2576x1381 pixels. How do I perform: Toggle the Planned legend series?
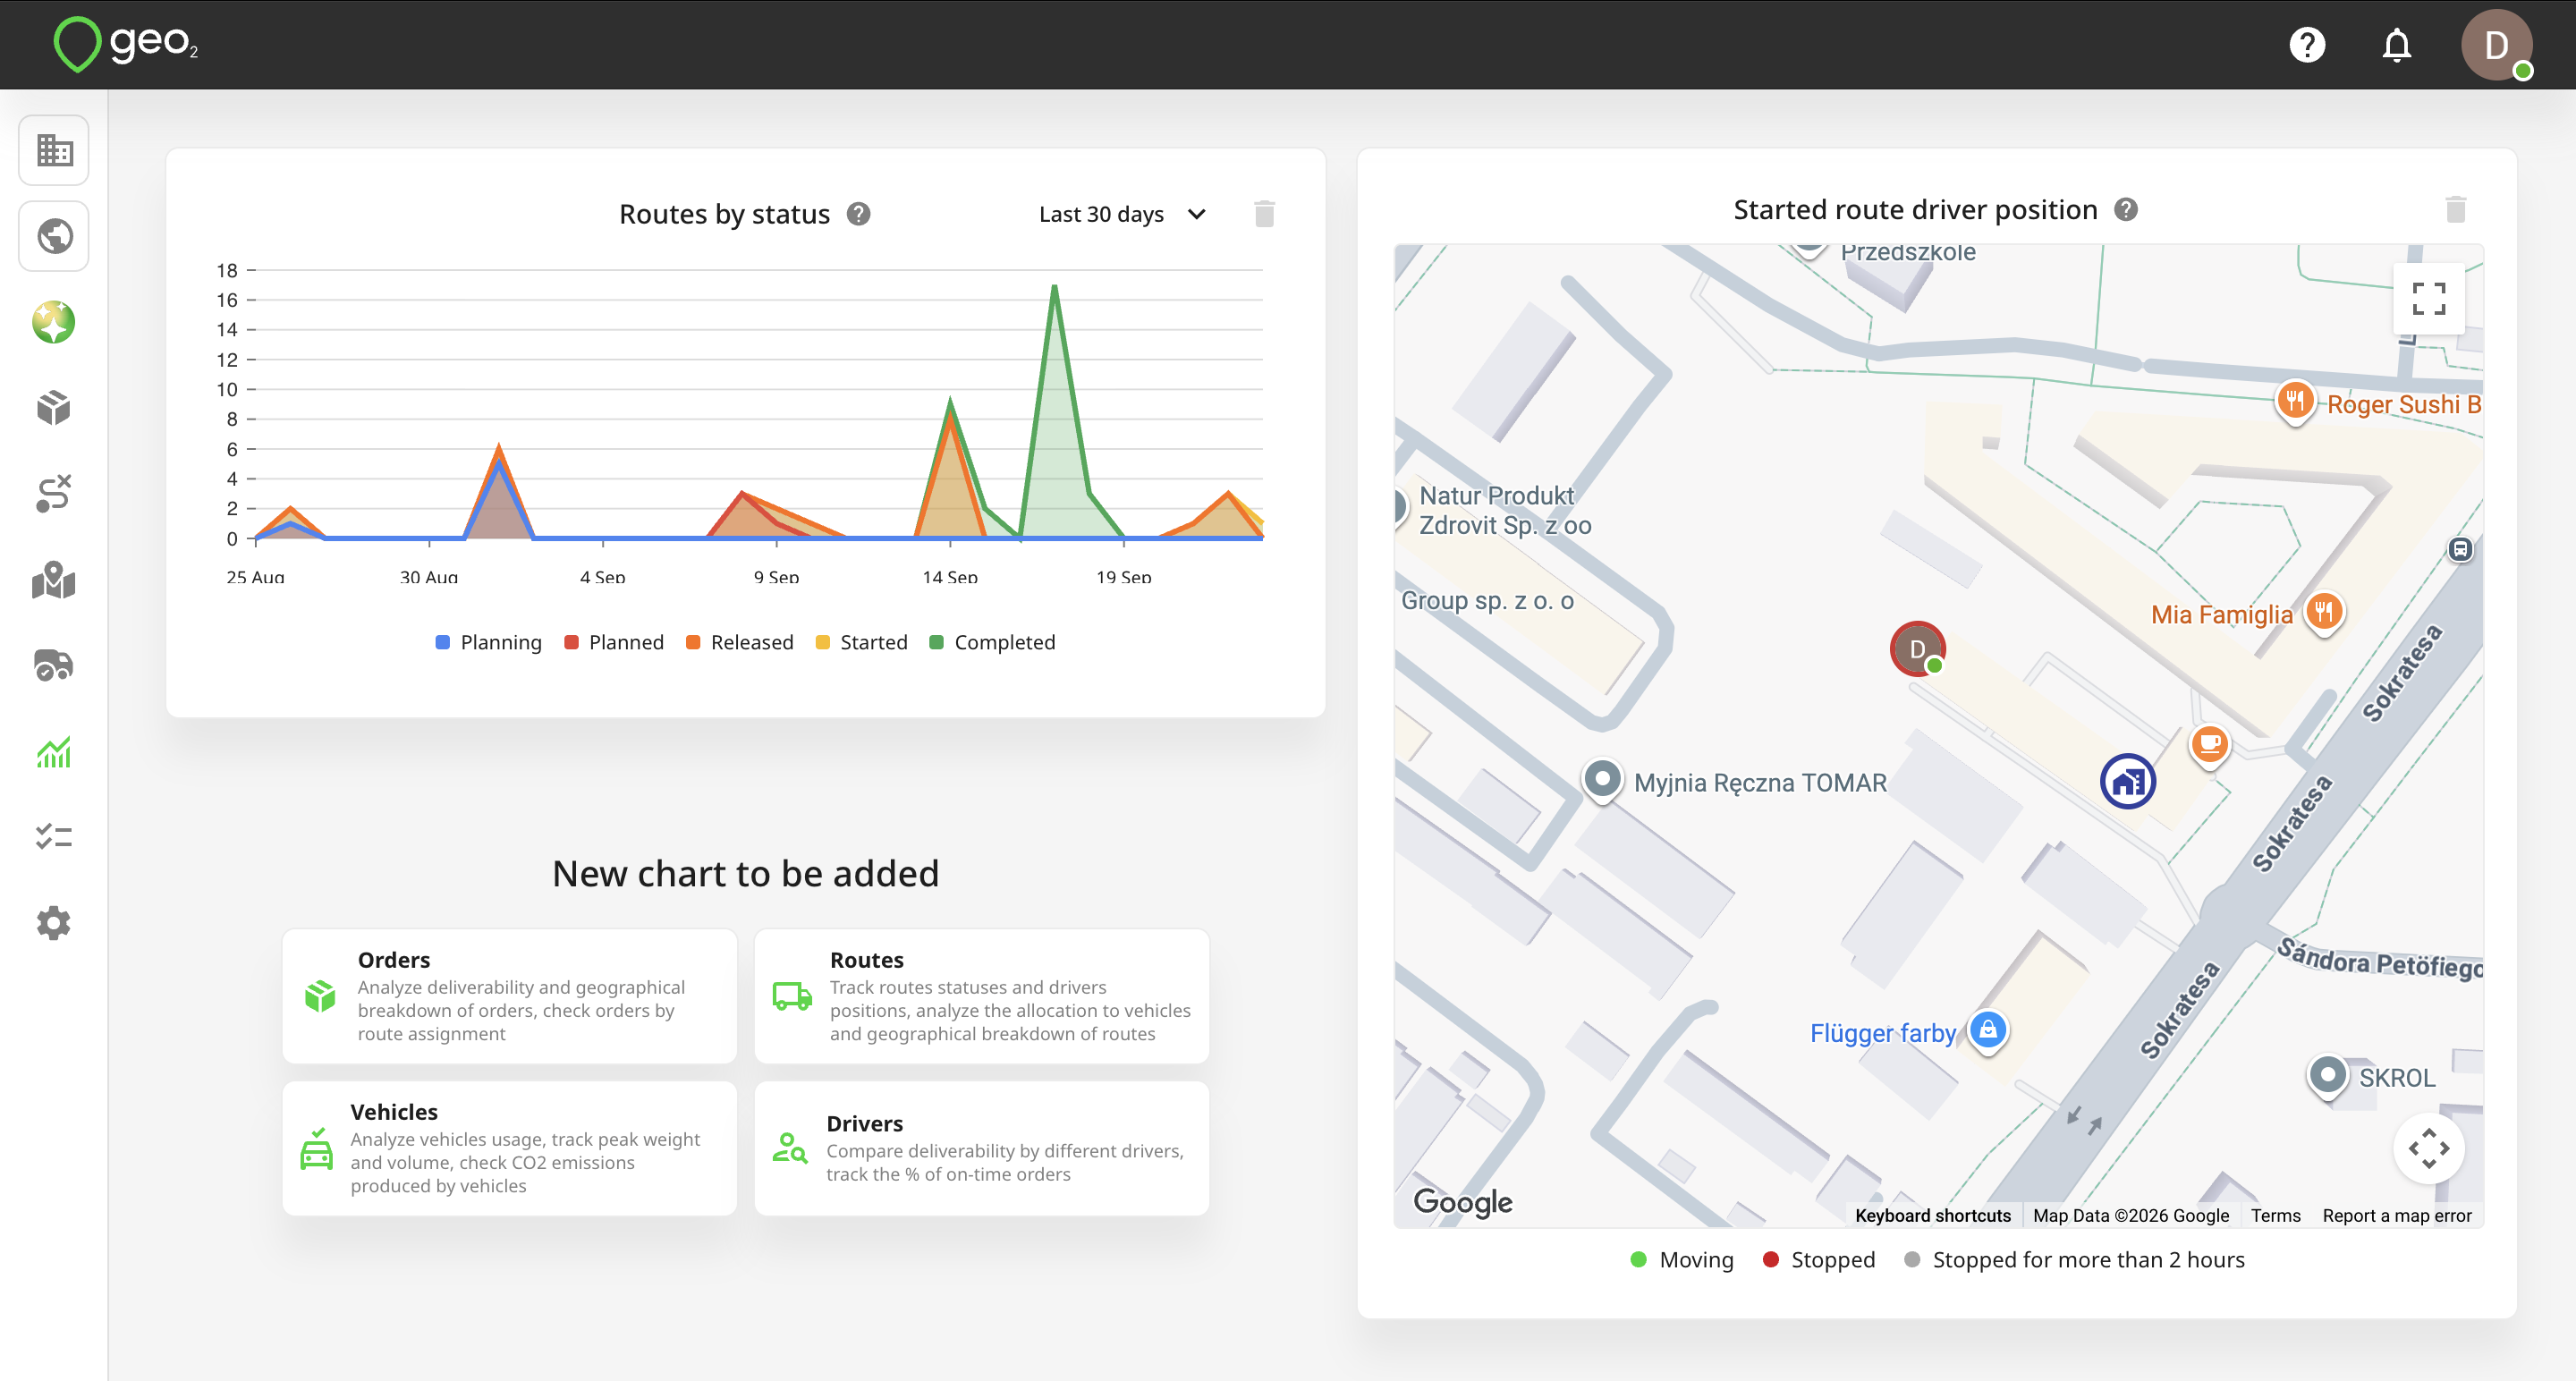click(x=613, y=642)
